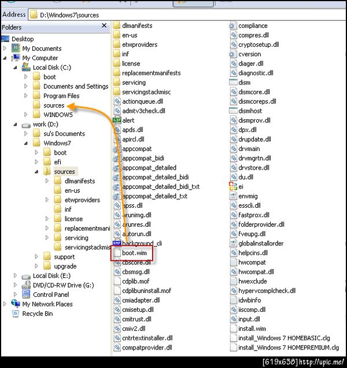Select license folder in tree under sources
Screen dimensions: 347x368
pos(73,219)
